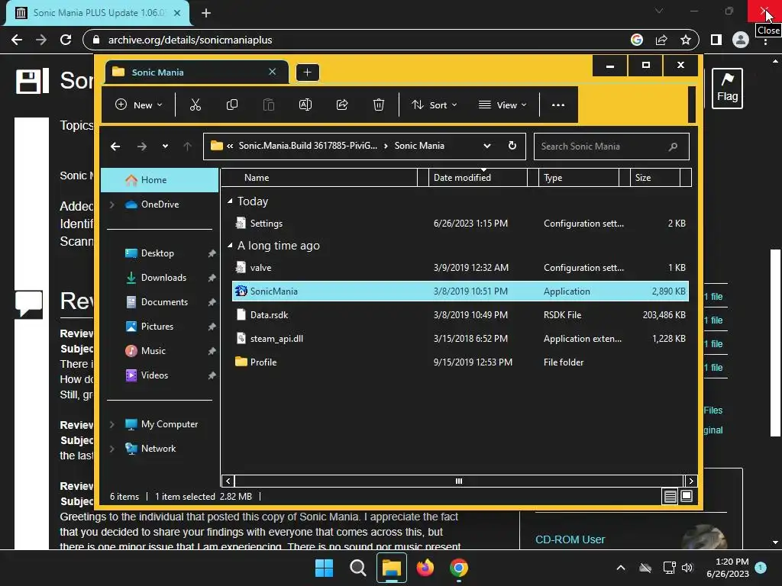Expand Network in navigation pane
782x586 pixels.
112,449
